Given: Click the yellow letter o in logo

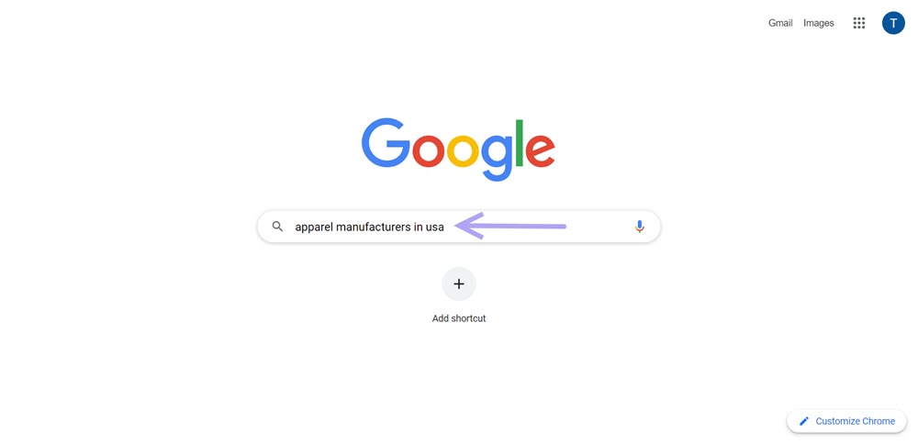Looking at the screenshot, I should (464, 150).
